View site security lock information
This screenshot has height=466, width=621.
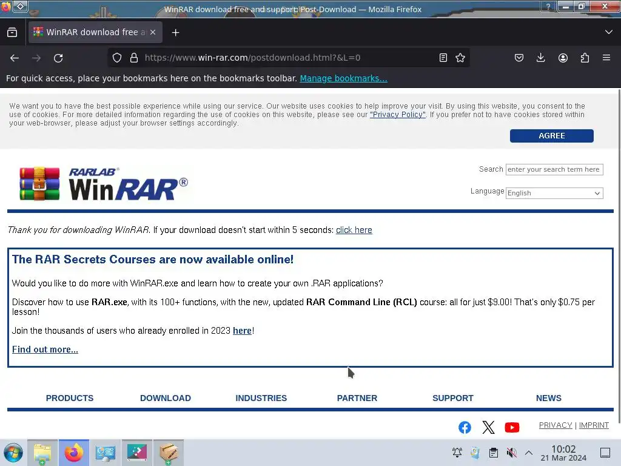134,58
